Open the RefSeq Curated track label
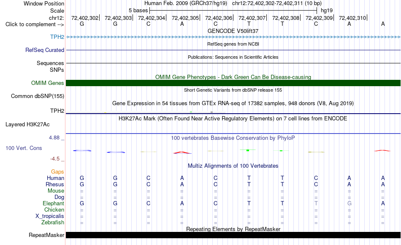This screenshot has width=401, height=245. [x=45, y=50]
